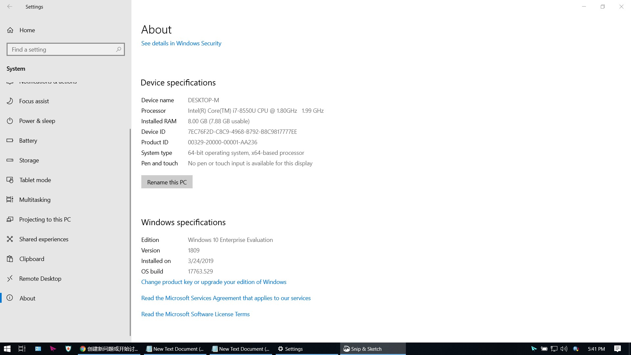Image resolution: width=631 pixels, height=355 pixels.
Task: Click the device name DESKTOP-M
Action: [203, 100]
